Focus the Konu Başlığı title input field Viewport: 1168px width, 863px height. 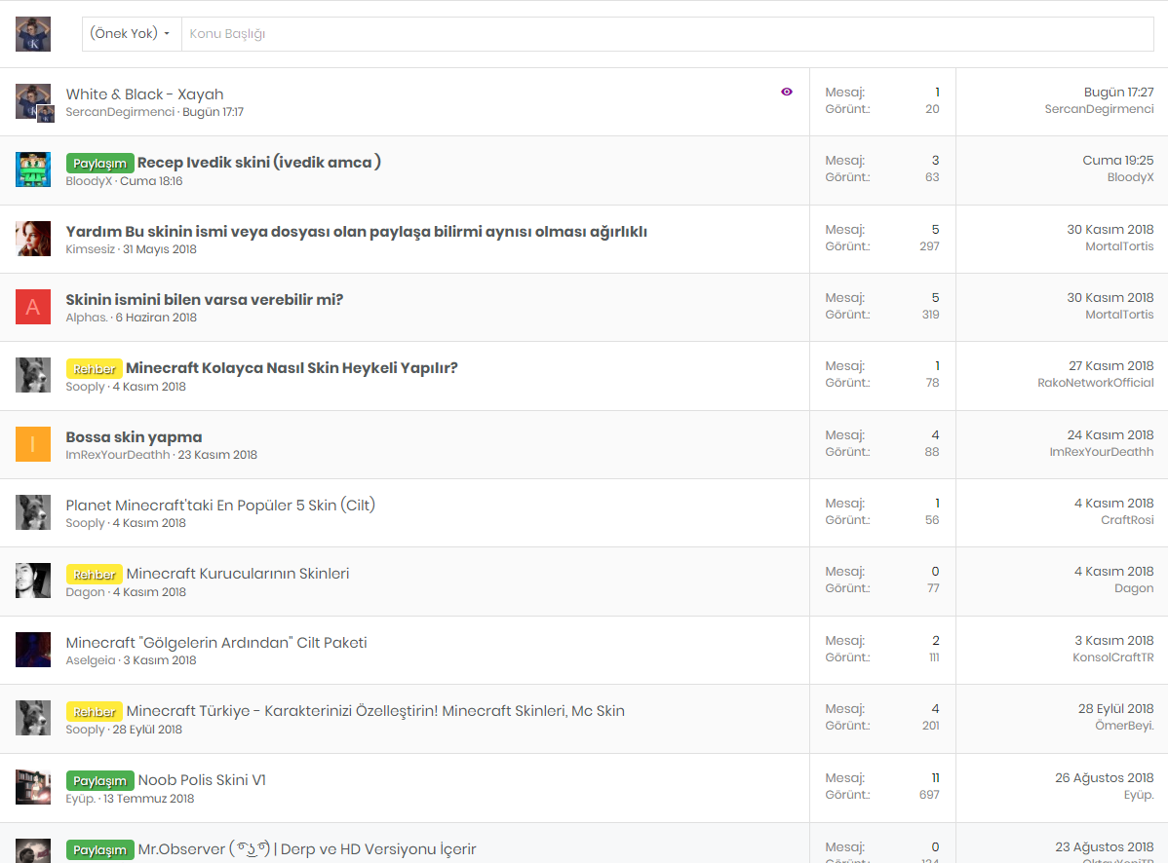pos(668,33)
